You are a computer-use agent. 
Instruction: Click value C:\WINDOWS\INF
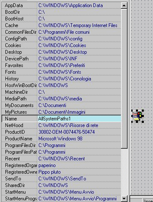point(58,59)
